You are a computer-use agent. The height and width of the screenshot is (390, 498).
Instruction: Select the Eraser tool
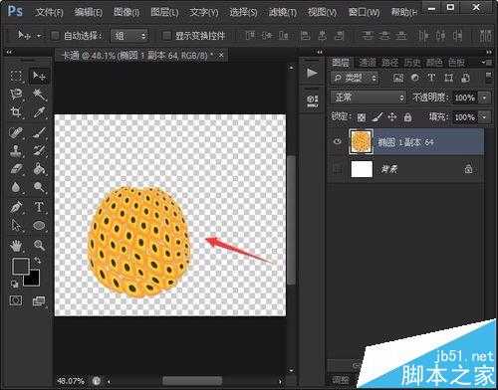16,169
